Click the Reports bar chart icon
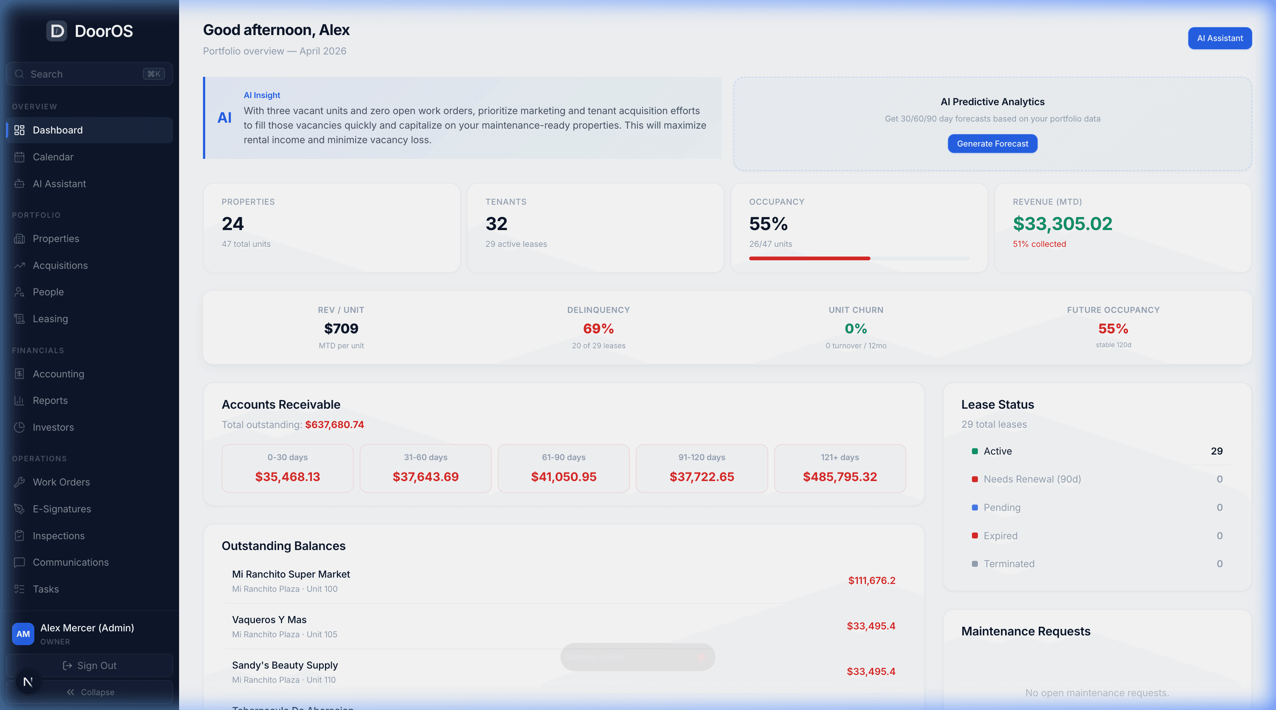The image size is (1276, 710). click(x=19, y=400)
